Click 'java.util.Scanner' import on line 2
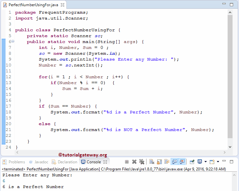 coord(61,18)
